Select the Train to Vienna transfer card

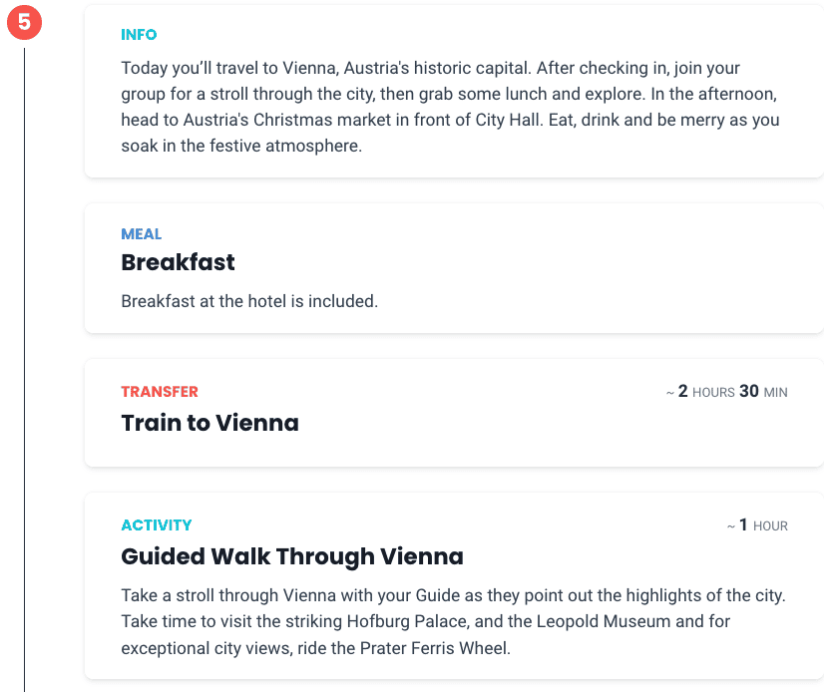pyautogui.click(x=454, y=413)
